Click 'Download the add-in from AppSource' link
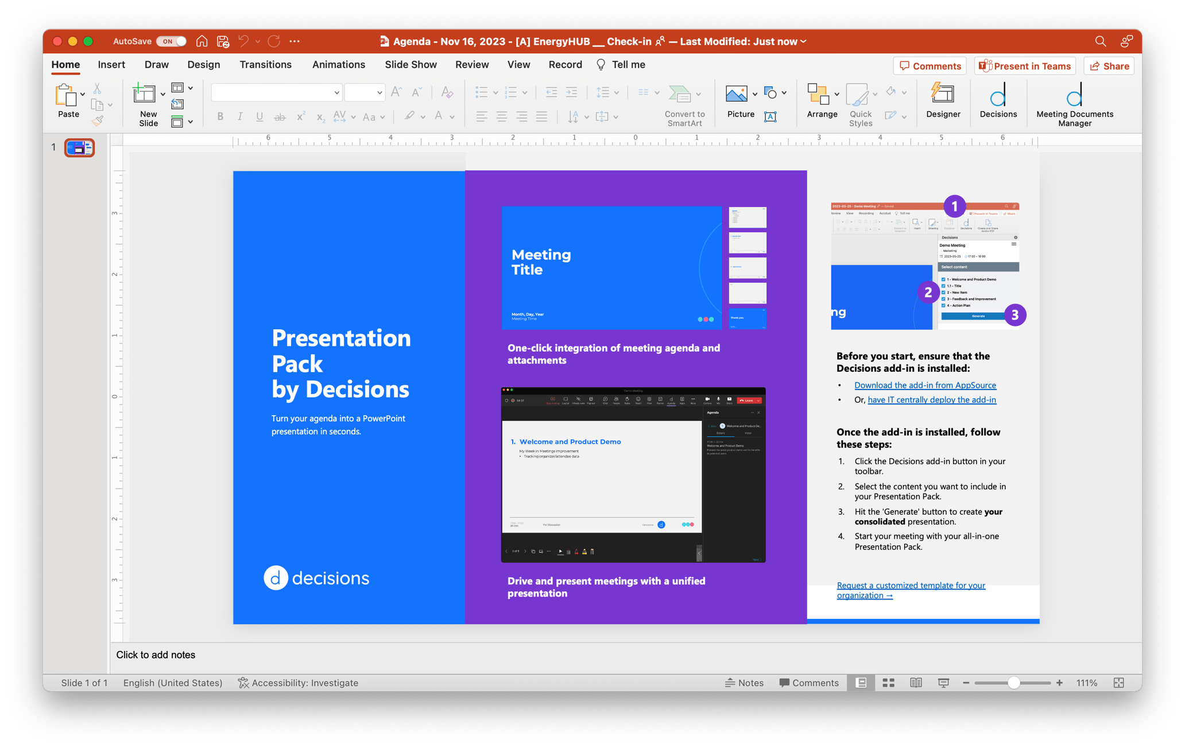The height and width of the screenshot is (748, 1185). coord(924,385)
